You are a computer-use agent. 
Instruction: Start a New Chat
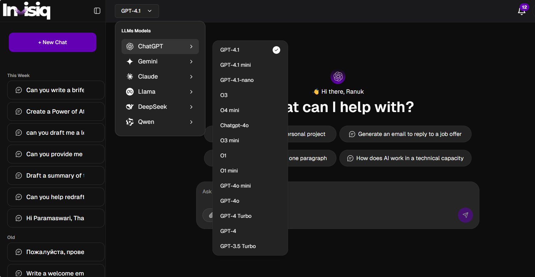pos(53,42)
